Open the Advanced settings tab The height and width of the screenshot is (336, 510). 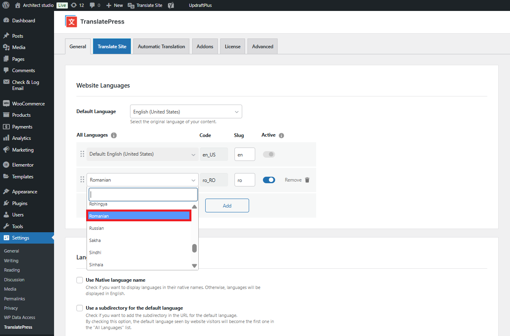[x=263, y=47]
